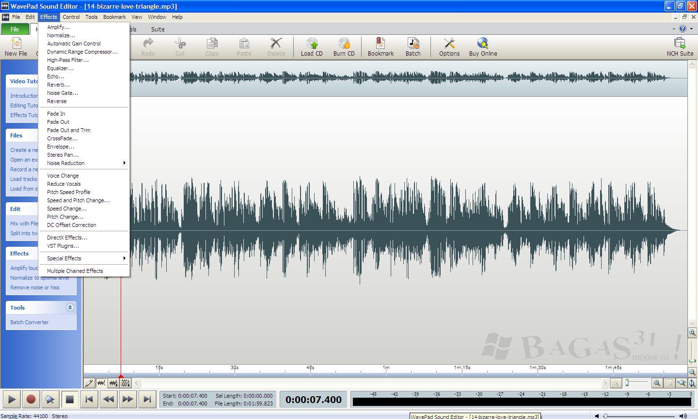Click the volume slider in the status bar
The image size is (698, 419).
click(x=640, y=416)
